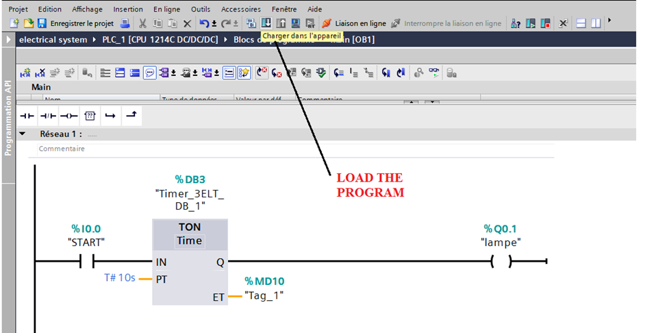Viewport: 667px width, 333px height.
Task: Open the En ligne menu
Action: [167, 9]
